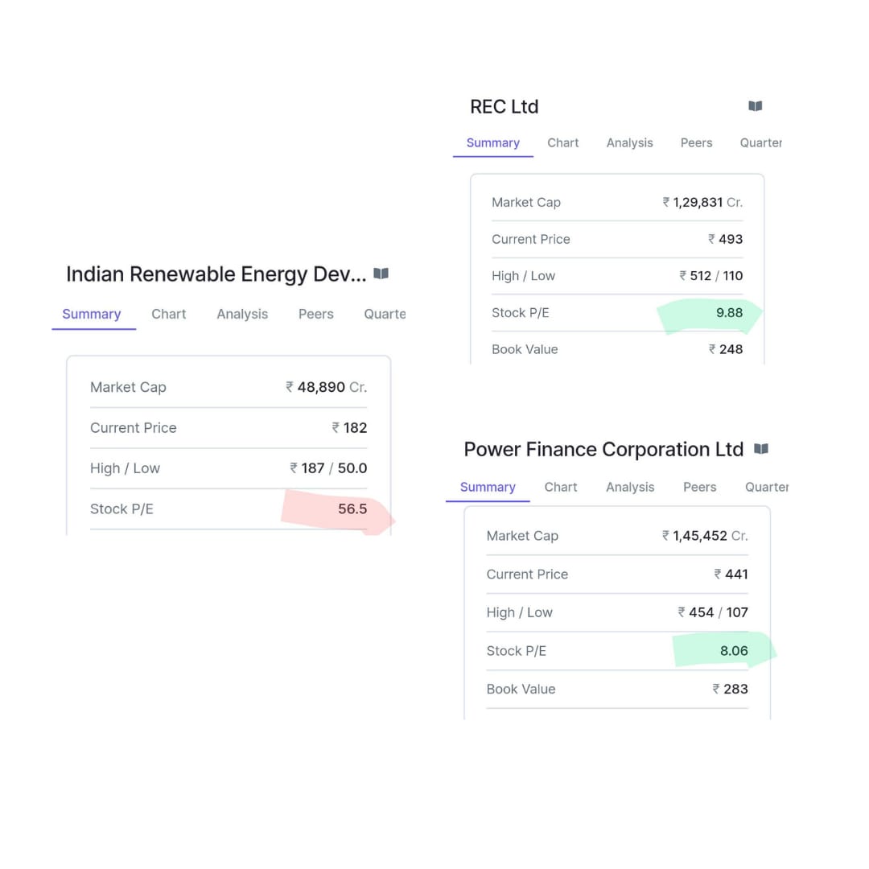Click the green-highlighted Stock P/E value 8.06
Screen dimensions: 869x869
[734, 650]
